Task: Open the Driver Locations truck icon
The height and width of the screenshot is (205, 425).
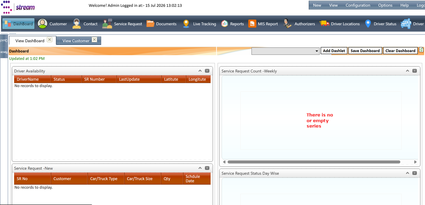Action: tap(324, 24)
